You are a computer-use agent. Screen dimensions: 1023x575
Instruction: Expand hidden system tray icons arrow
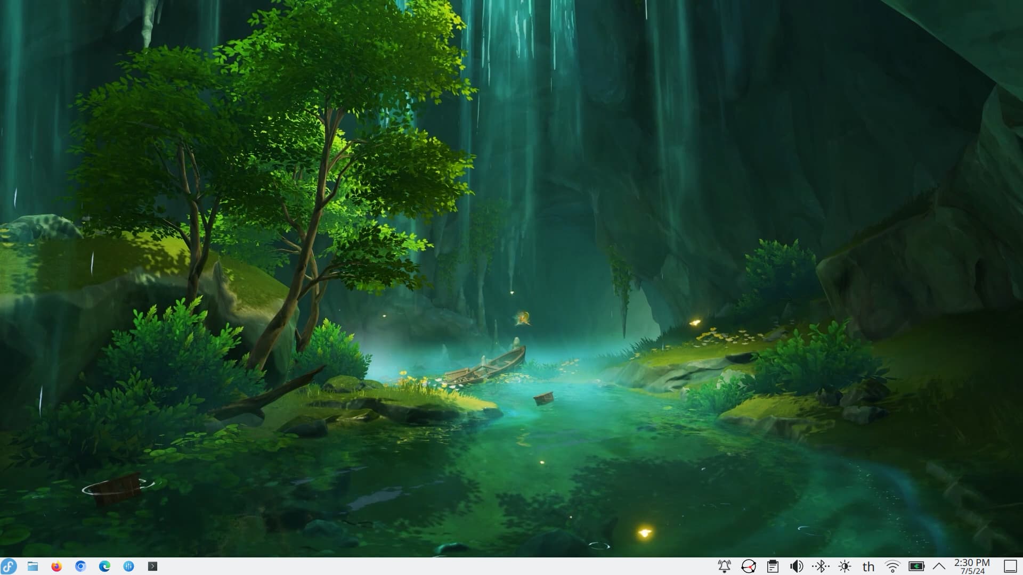[939, 566]
